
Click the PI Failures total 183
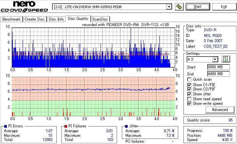(x=110, y=140)
